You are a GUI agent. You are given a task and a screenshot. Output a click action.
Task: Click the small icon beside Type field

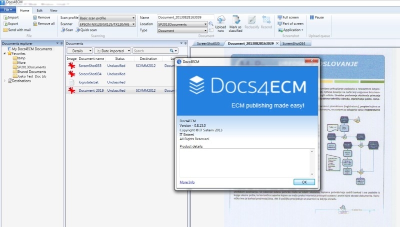click(211, 30)
